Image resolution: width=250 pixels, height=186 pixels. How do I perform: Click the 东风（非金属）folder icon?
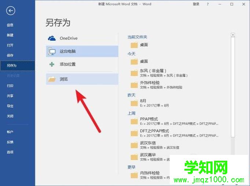point(134,73)
